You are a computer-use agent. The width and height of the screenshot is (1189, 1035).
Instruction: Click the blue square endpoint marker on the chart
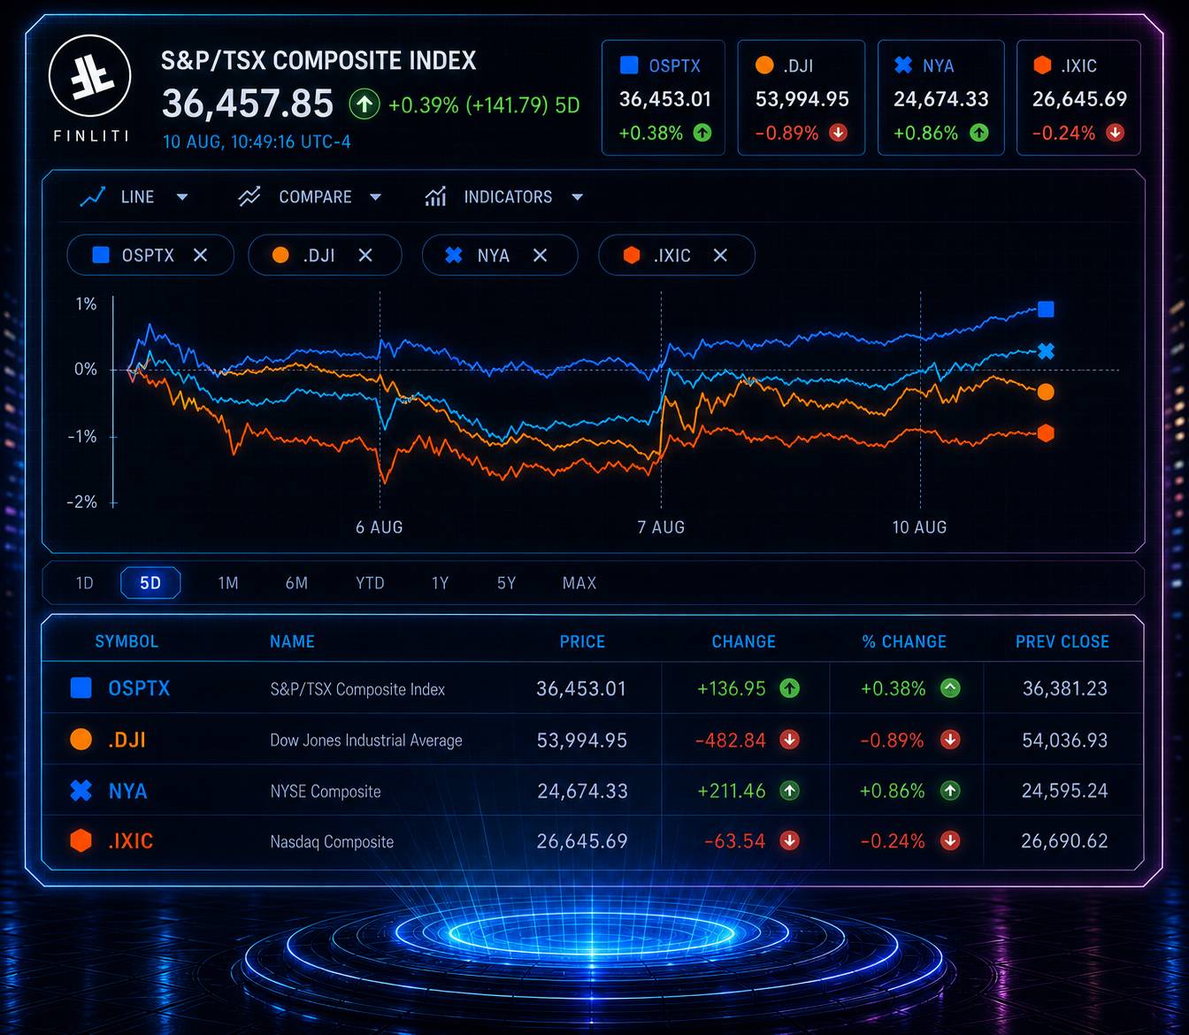[x=1046, y=309]
